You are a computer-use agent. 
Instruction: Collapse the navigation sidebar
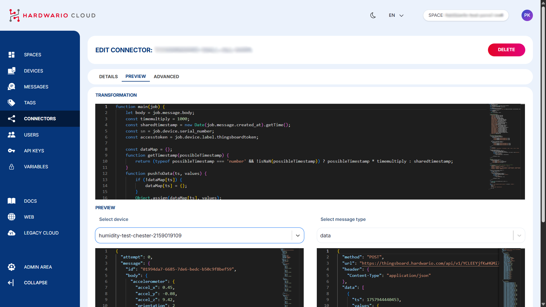[36, 283]
